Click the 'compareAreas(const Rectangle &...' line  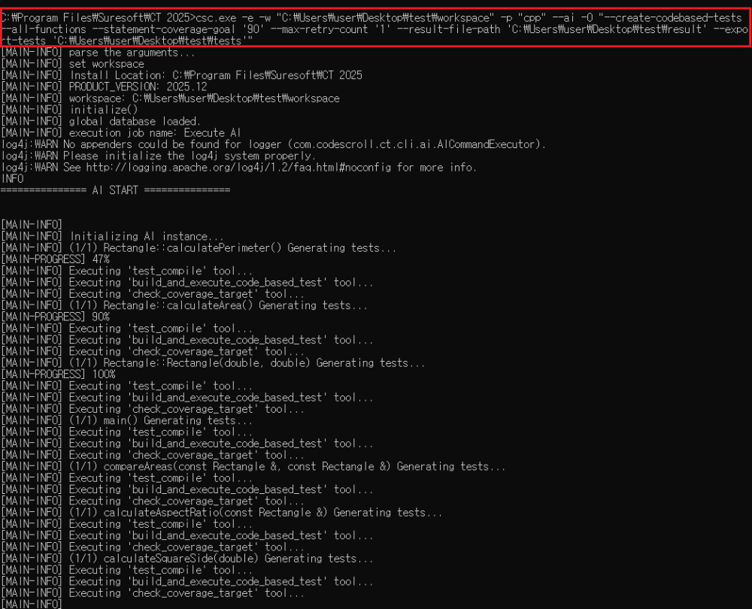coord(253,467)
